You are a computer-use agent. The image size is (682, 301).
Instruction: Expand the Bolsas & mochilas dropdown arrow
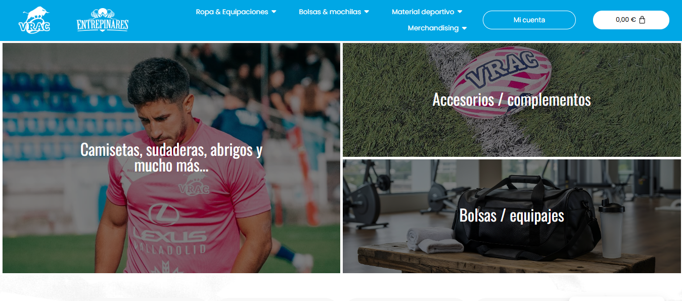tap(367, 12)
